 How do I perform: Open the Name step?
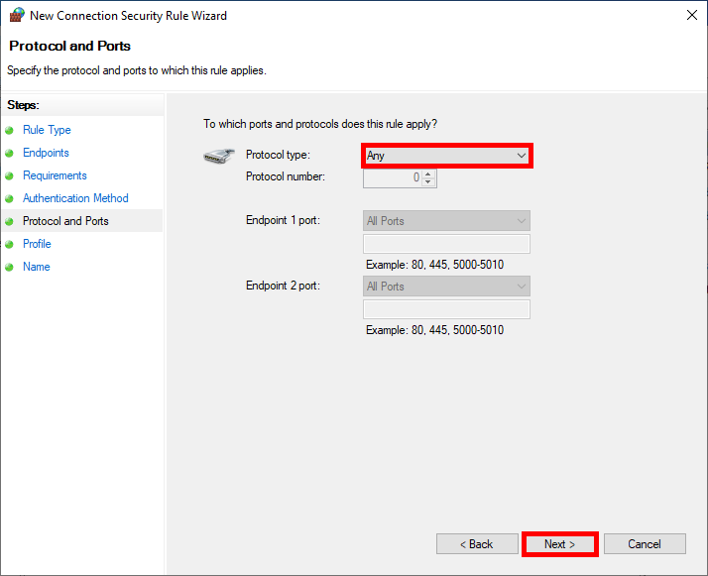tap(36, 267)
